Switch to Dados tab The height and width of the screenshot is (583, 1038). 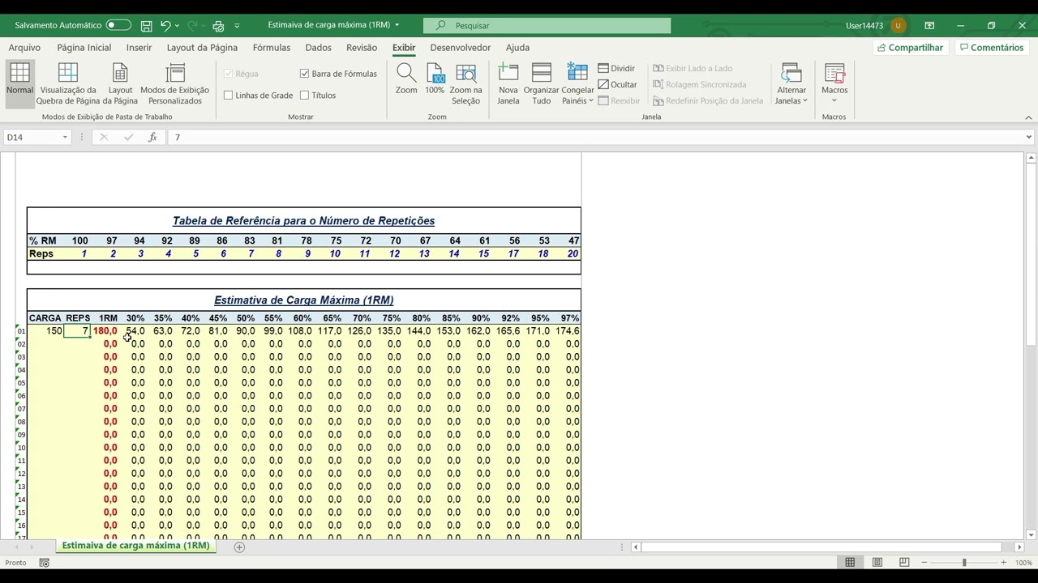pos(318,48)
